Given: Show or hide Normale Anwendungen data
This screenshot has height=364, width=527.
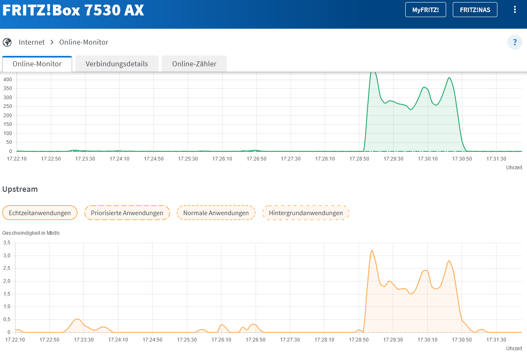Looking at the screenshot, I should click(x=216, y=213).
